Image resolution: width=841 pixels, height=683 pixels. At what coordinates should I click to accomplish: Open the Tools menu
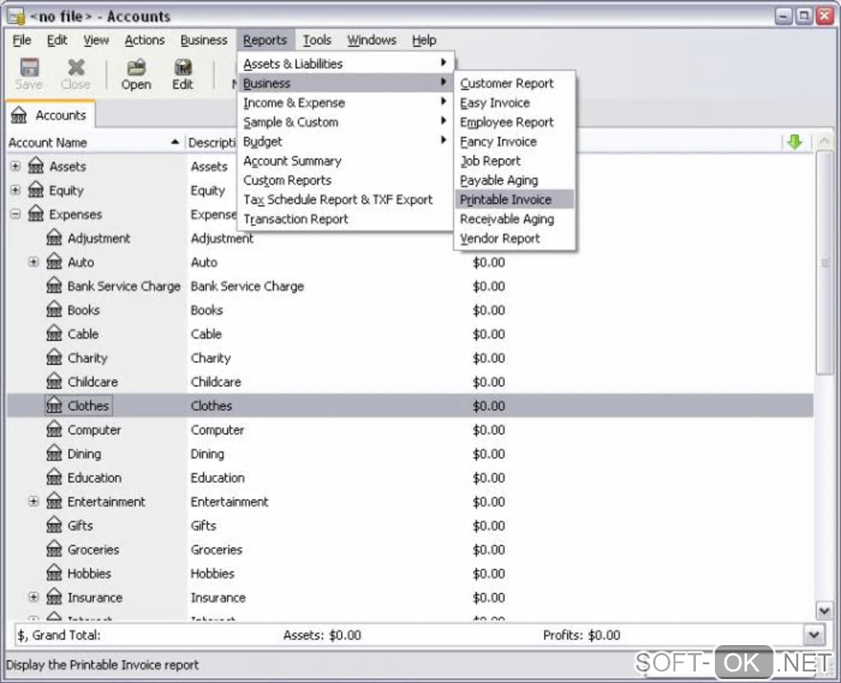click(x=317, y=40)
